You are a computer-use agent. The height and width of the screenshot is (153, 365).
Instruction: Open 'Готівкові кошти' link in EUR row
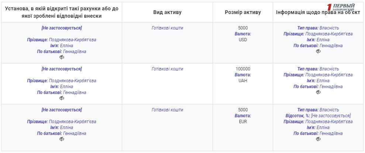[x=167, y=110]
